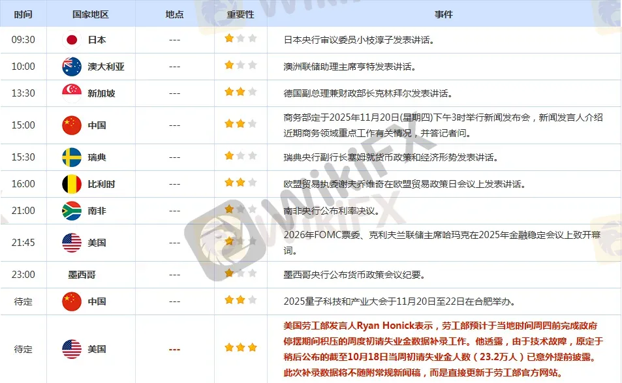
Task: Select the South Africa flag icon
Action: [71, 211]
